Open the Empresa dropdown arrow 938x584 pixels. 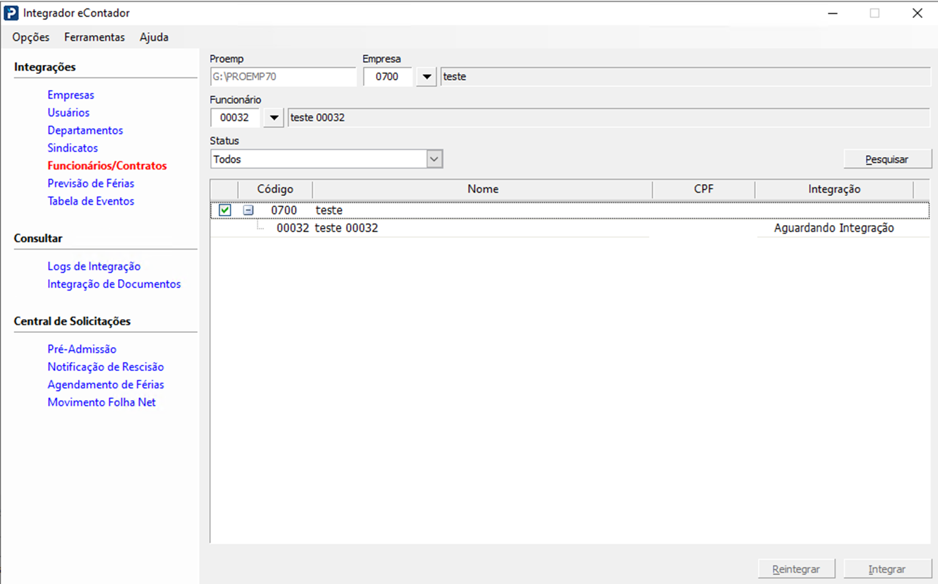pos(426,77)
